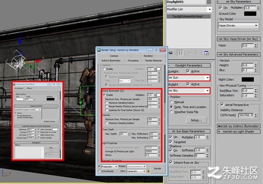Enable Caustics checkbox in Render Setup

104,69
